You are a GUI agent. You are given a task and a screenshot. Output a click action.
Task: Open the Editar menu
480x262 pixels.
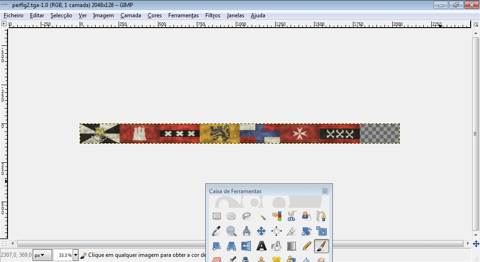point(37,15)
